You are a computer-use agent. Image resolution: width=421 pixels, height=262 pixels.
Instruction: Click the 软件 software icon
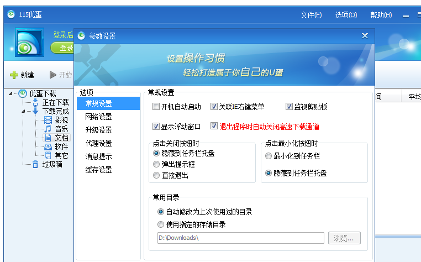[x=48, y=146]
